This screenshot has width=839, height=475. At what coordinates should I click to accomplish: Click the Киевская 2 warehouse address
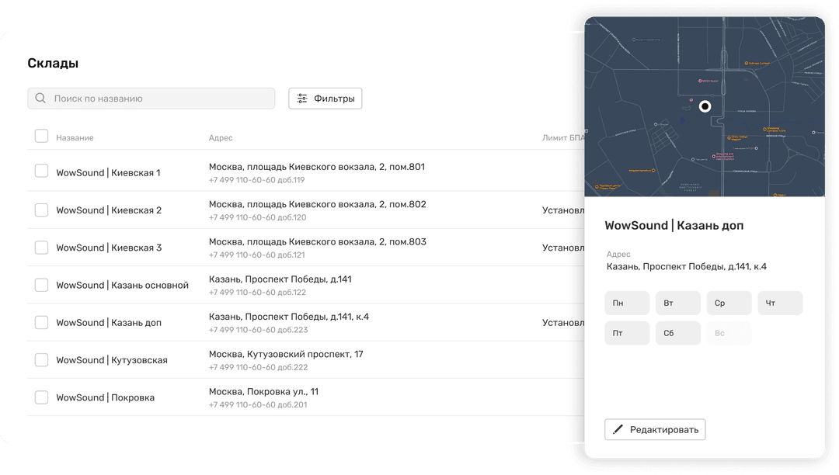pos(317,204)
